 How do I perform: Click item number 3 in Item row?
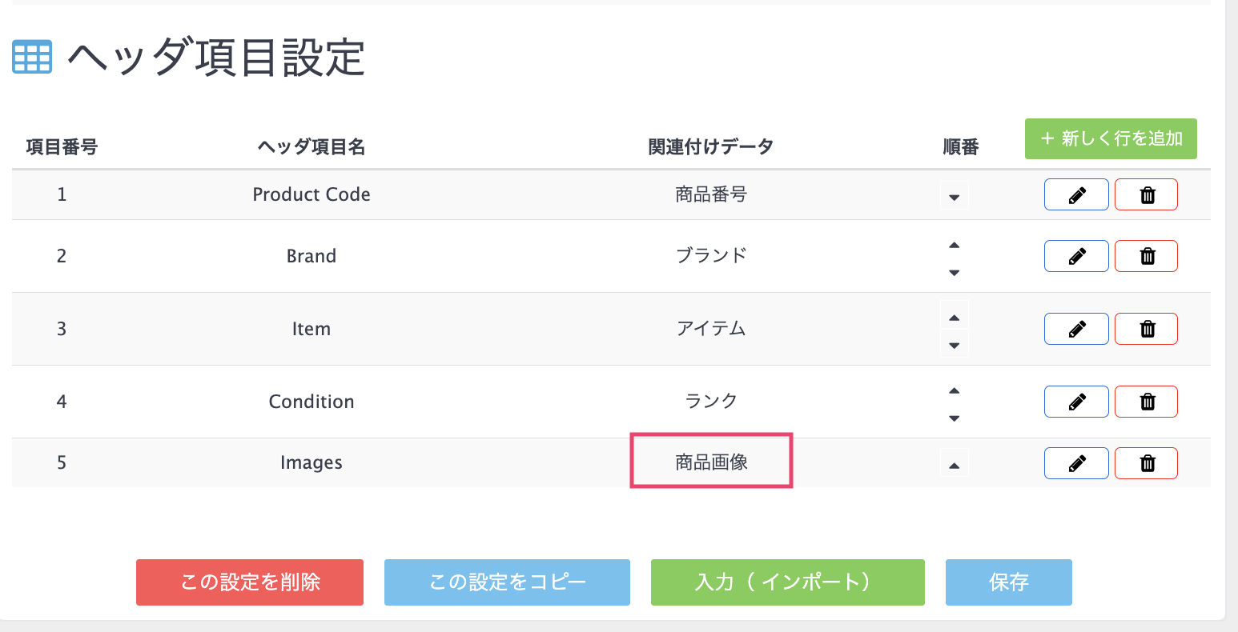click(62, 329)
